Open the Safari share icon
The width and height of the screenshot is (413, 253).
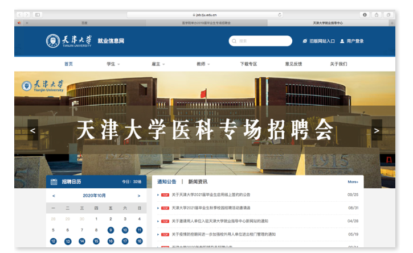[x=377, y=15]
